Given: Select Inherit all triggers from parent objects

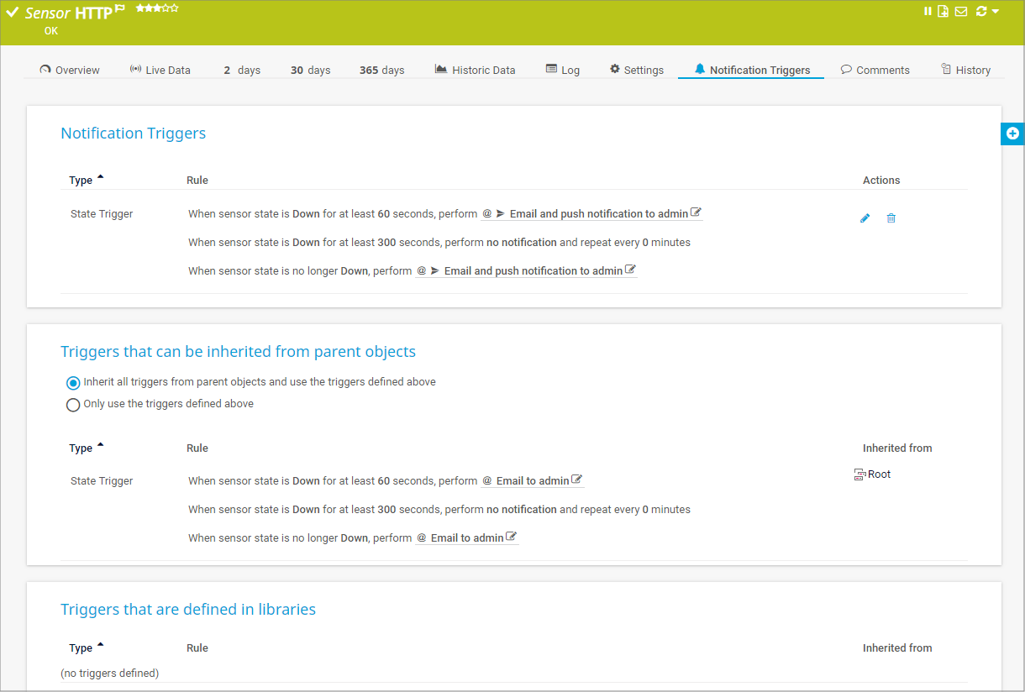Looking at the screenshot, I should (x=73, y=383).
